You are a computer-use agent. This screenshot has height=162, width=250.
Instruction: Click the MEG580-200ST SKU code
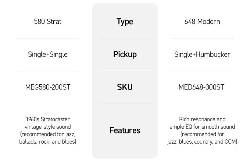(48, 87)
